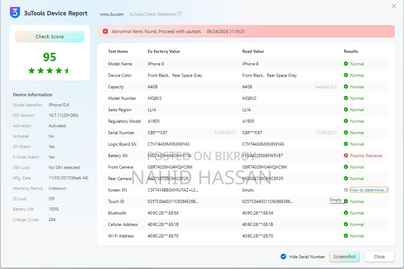Click the Battery Life value 100%
The width and height of the screenshot is (404, 269).
coord(54,209)
